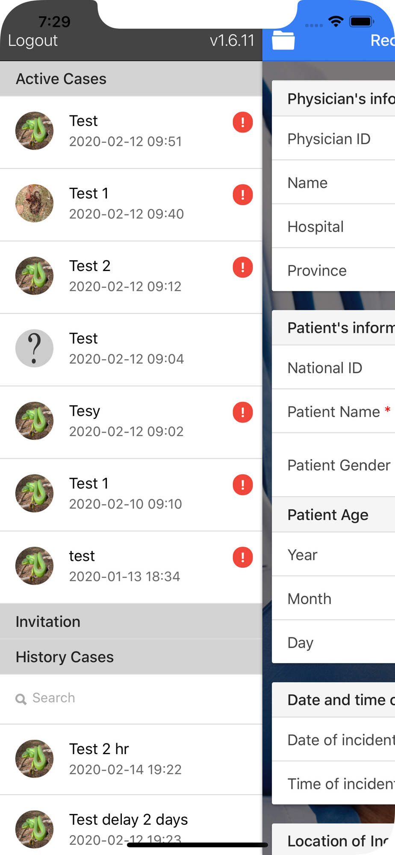
Task: Click red alert icon on Tesy case
Action: (243, 412)
